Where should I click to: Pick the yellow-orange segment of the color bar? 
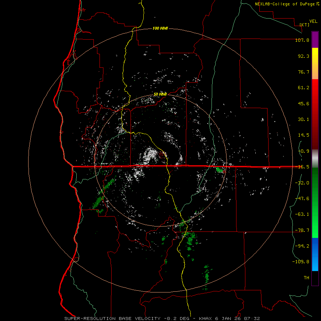tap(315, 63)
